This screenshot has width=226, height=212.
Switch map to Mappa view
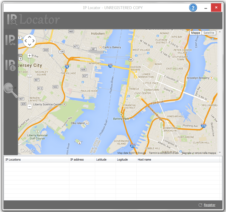click(x=195, y=33)
